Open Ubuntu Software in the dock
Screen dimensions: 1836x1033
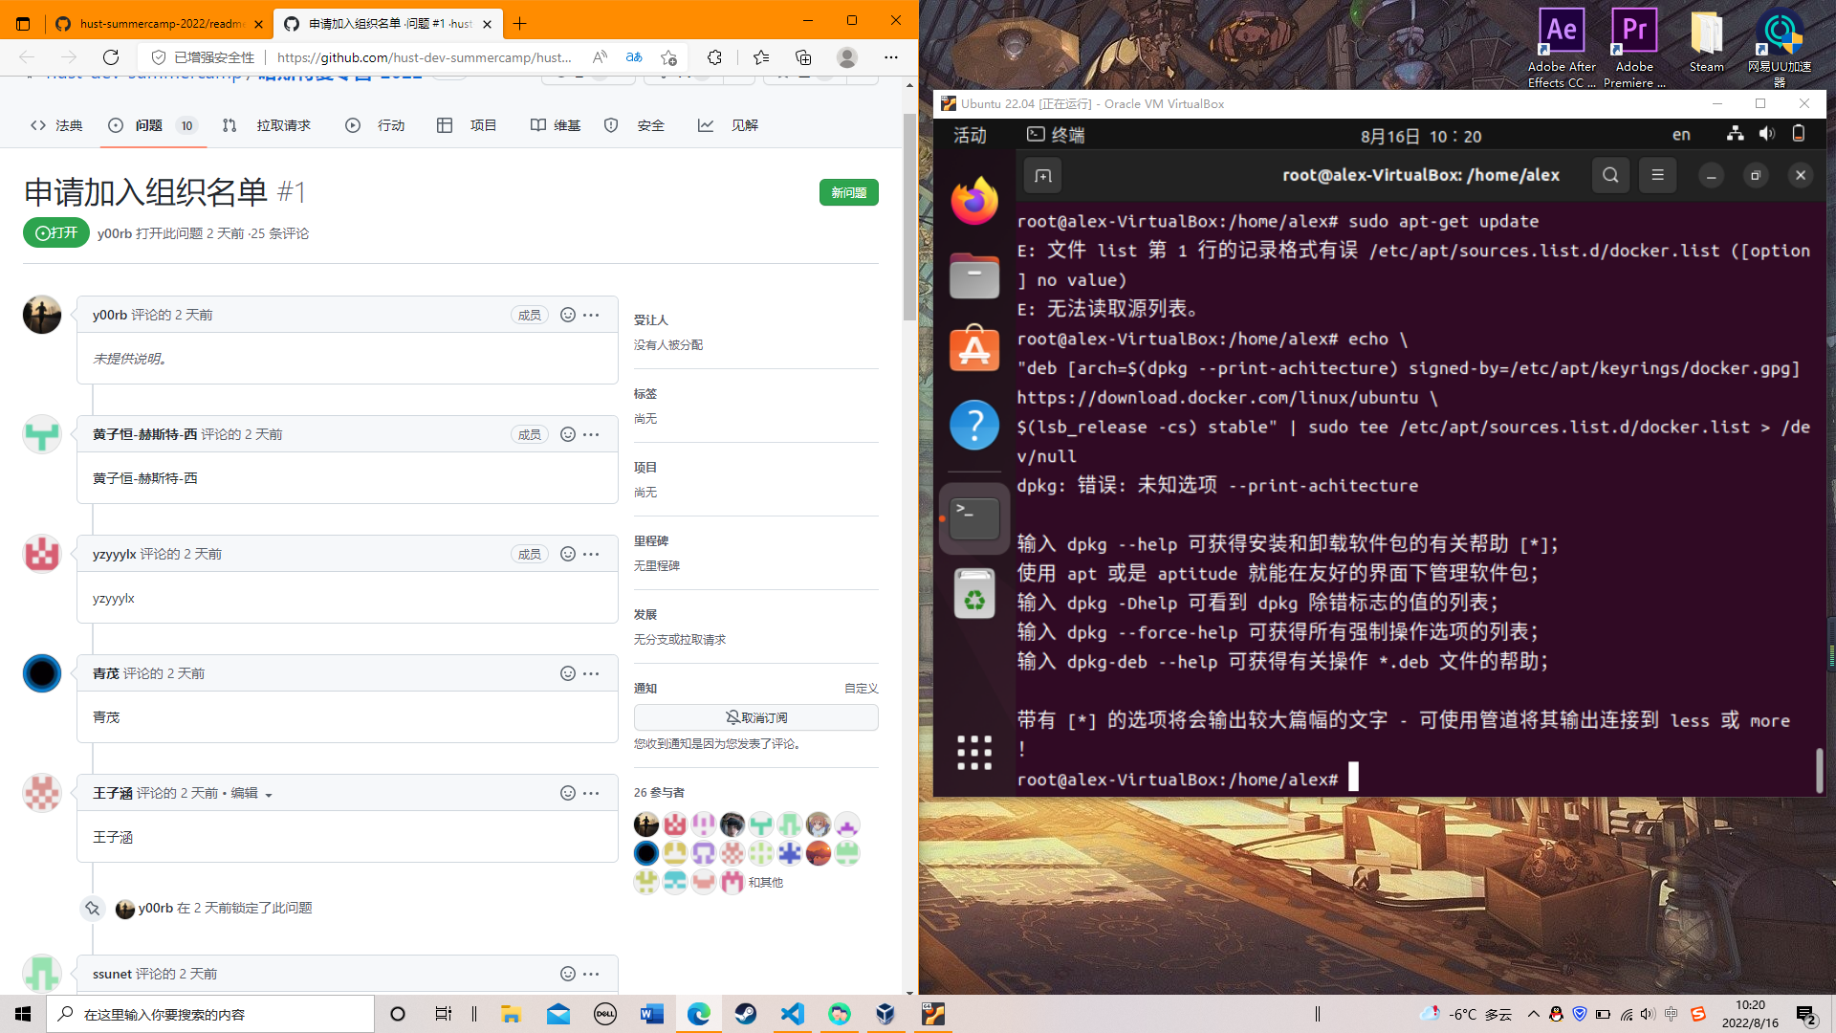coord(974,349)
